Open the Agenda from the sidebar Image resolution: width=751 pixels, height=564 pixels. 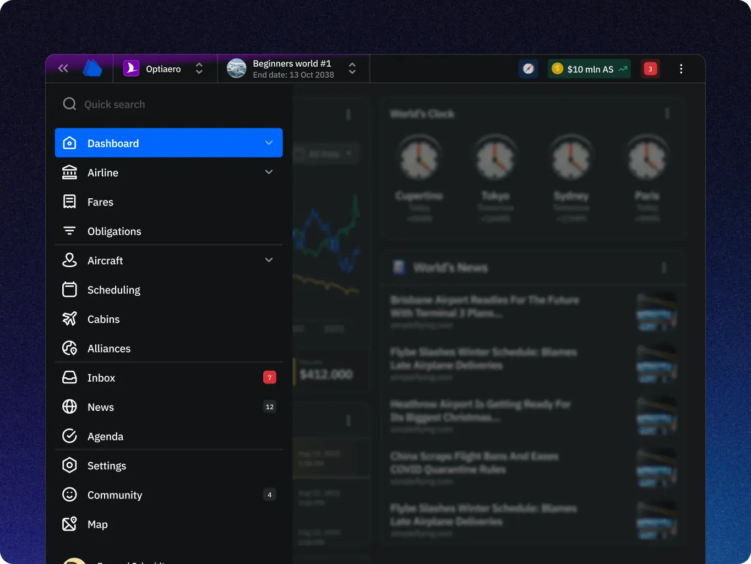[x=105, y=436]
